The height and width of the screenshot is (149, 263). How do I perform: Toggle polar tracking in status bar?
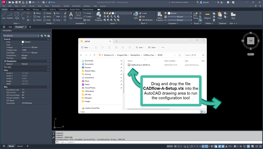192,146
